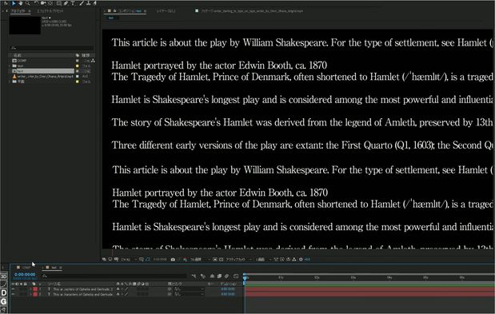The image size is (495, 314).
Task: Open the composition mini-flowchart icon in timeline
Action: [x=194, y=276]
